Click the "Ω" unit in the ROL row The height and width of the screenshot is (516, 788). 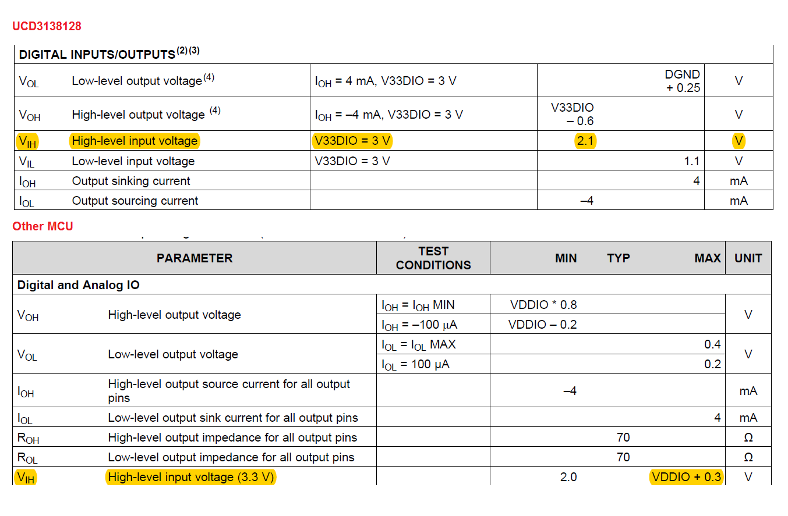pos(748,457)
